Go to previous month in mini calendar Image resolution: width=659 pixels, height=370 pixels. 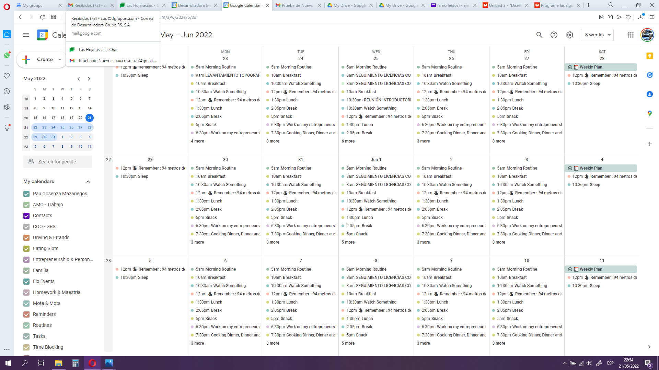[x=79, y=79]
